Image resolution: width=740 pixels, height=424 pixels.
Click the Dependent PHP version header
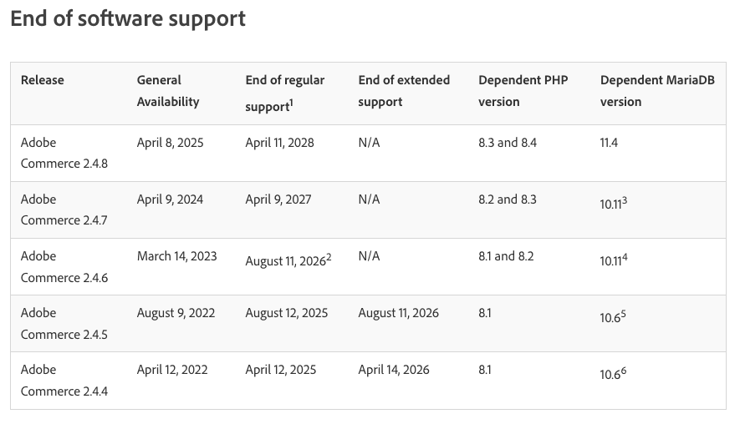click(523, 91)
